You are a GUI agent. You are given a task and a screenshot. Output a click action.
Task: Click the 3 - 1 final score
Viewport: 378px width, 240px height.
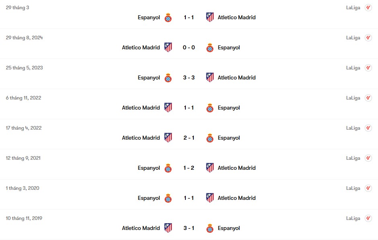point(189,228)
